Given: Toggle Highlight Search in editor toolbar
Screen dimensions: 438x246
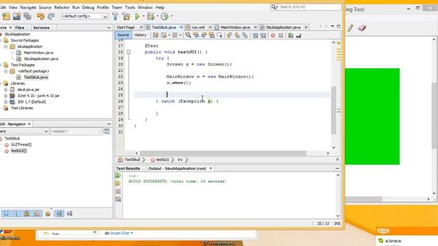Looking at the screenshot, I should 211,35.
